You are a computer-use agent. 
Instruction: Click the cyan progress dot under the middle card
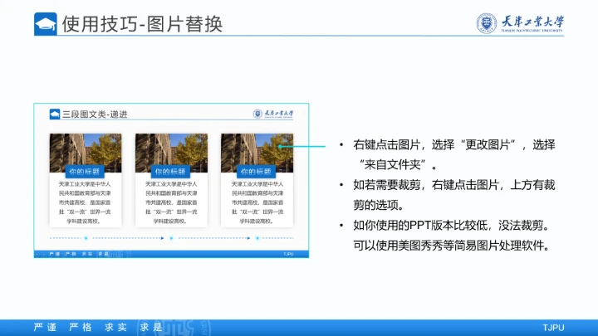(x=171, y=238)
